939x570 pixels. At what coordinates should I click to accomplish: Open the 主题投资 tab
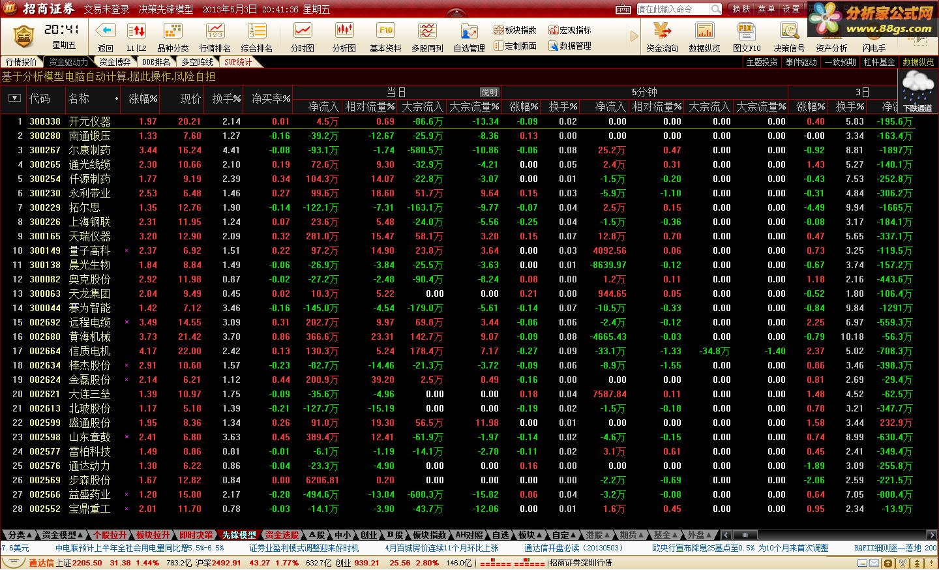point(762,62)
